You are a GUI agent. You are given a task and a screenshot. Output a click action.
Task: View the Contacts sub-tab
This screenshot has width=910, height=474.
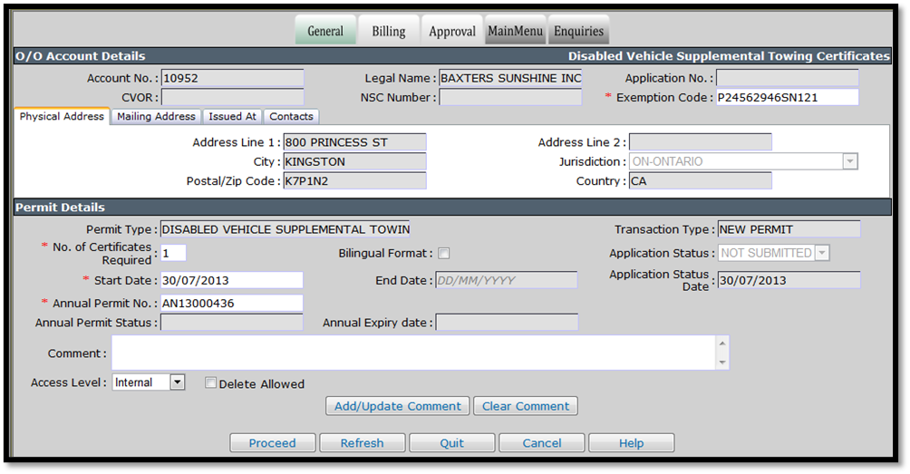point(291,117)
